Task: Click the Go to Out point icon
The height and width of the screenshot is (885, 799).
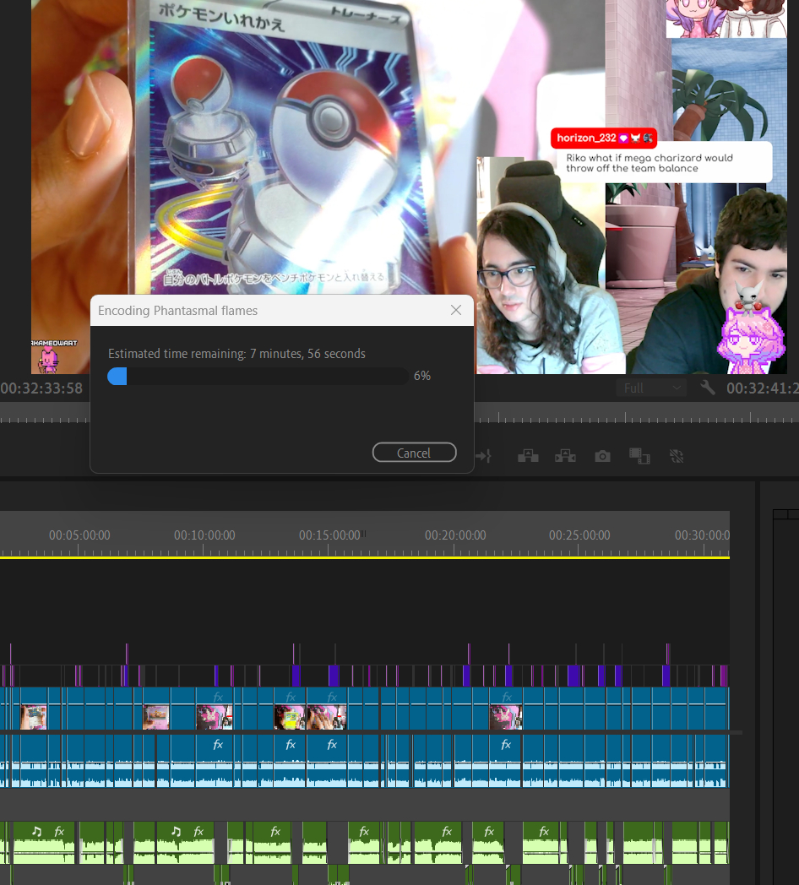Action: click(484, 456)
